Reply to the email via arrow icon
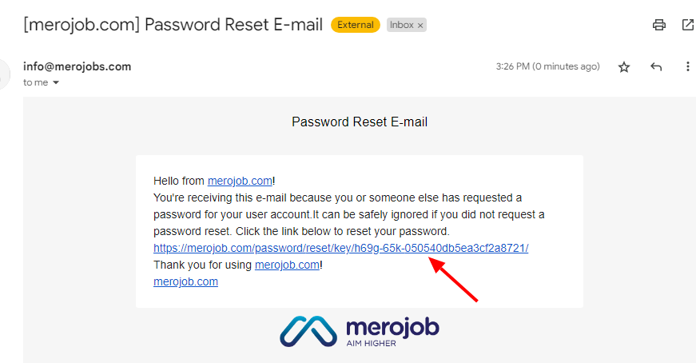This screenshot has width=696, height=363. click(656, 67)
